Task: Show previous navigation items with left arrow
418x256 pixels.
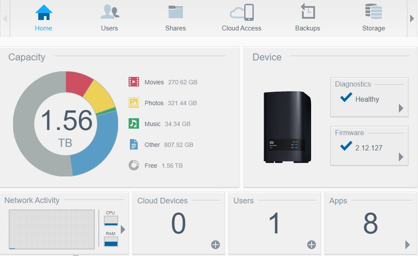Action: pos(5,18)
